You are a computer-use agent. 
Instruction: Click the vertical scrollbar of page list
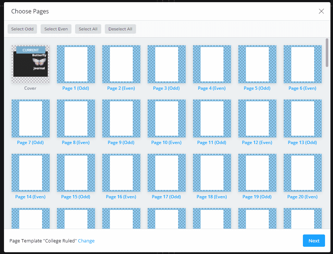coord(327,53)
